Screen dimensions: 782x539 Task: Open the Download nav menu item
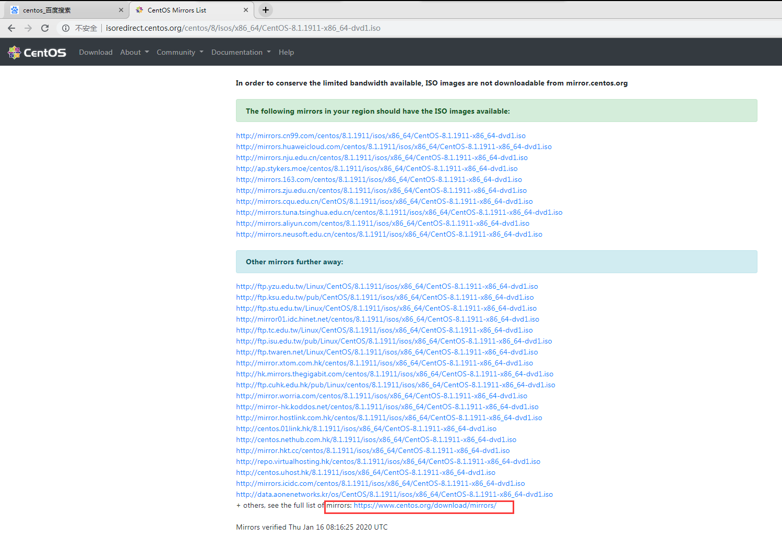(96, 52)
